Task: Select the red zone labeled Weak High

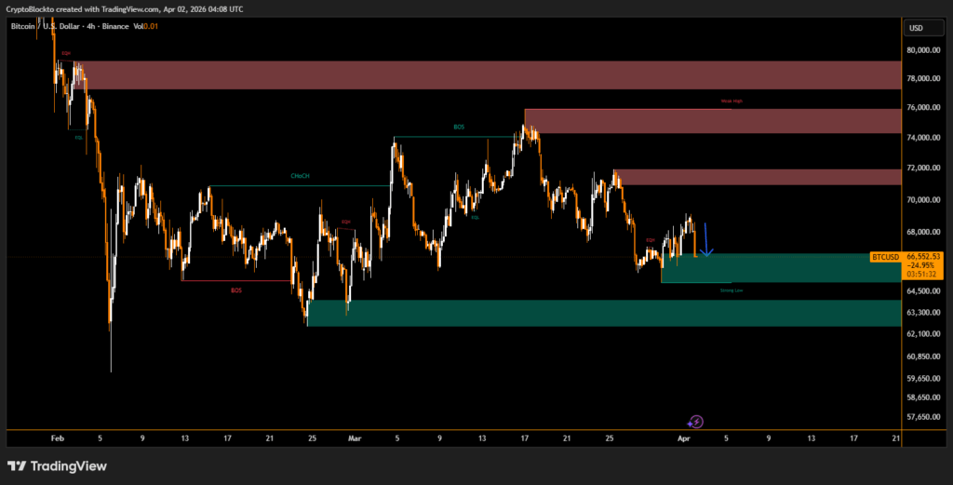Action: 712,121
